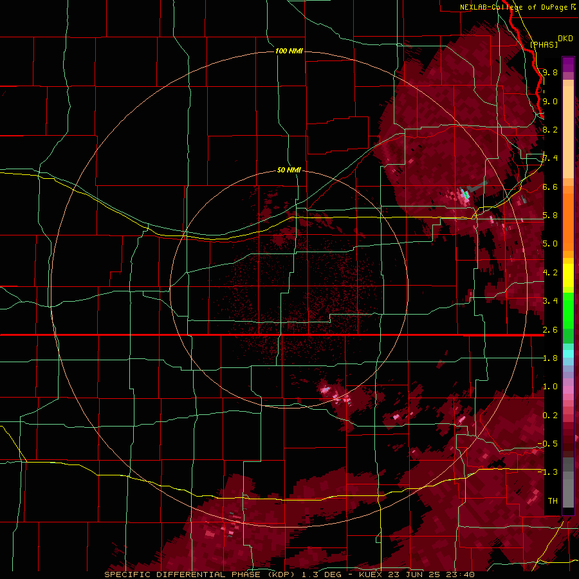Image resolution: width=579 pixels, height=579 pixels.
Task: Click the bright green swatch on the color scale
Action: click(x=568, y=310)
